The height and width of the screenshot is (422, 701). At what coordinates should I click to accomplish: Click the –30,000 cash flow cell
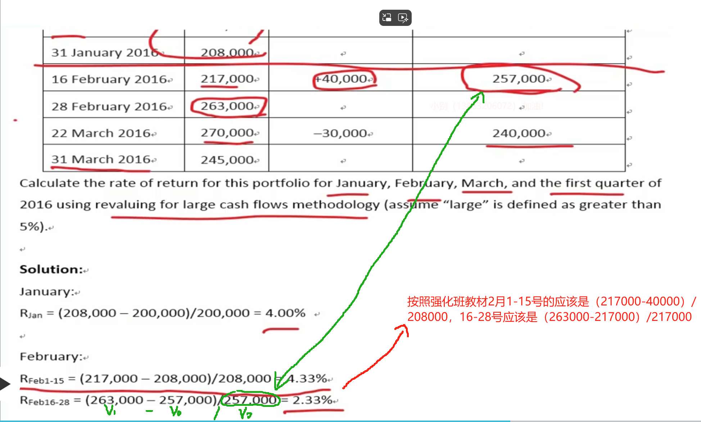[340, 133]
